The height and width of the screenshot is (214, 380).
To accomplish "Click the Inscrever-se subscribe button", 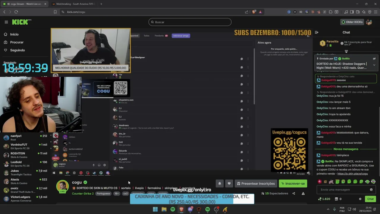I will [293, 184].
